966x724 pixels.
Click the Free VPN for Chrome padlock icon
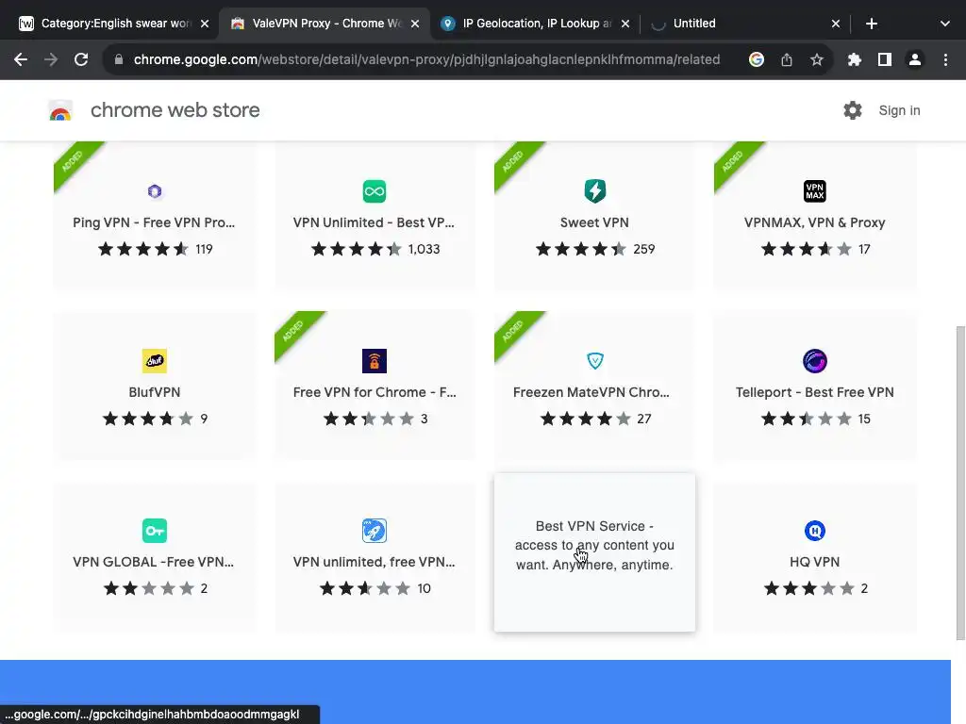(x=375, y=361)
